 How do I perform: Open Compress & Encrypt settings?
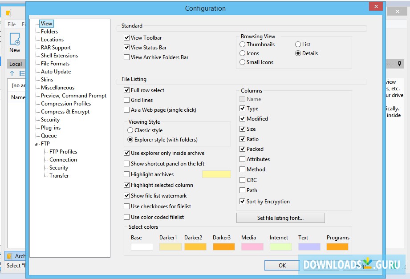(65, 112)
